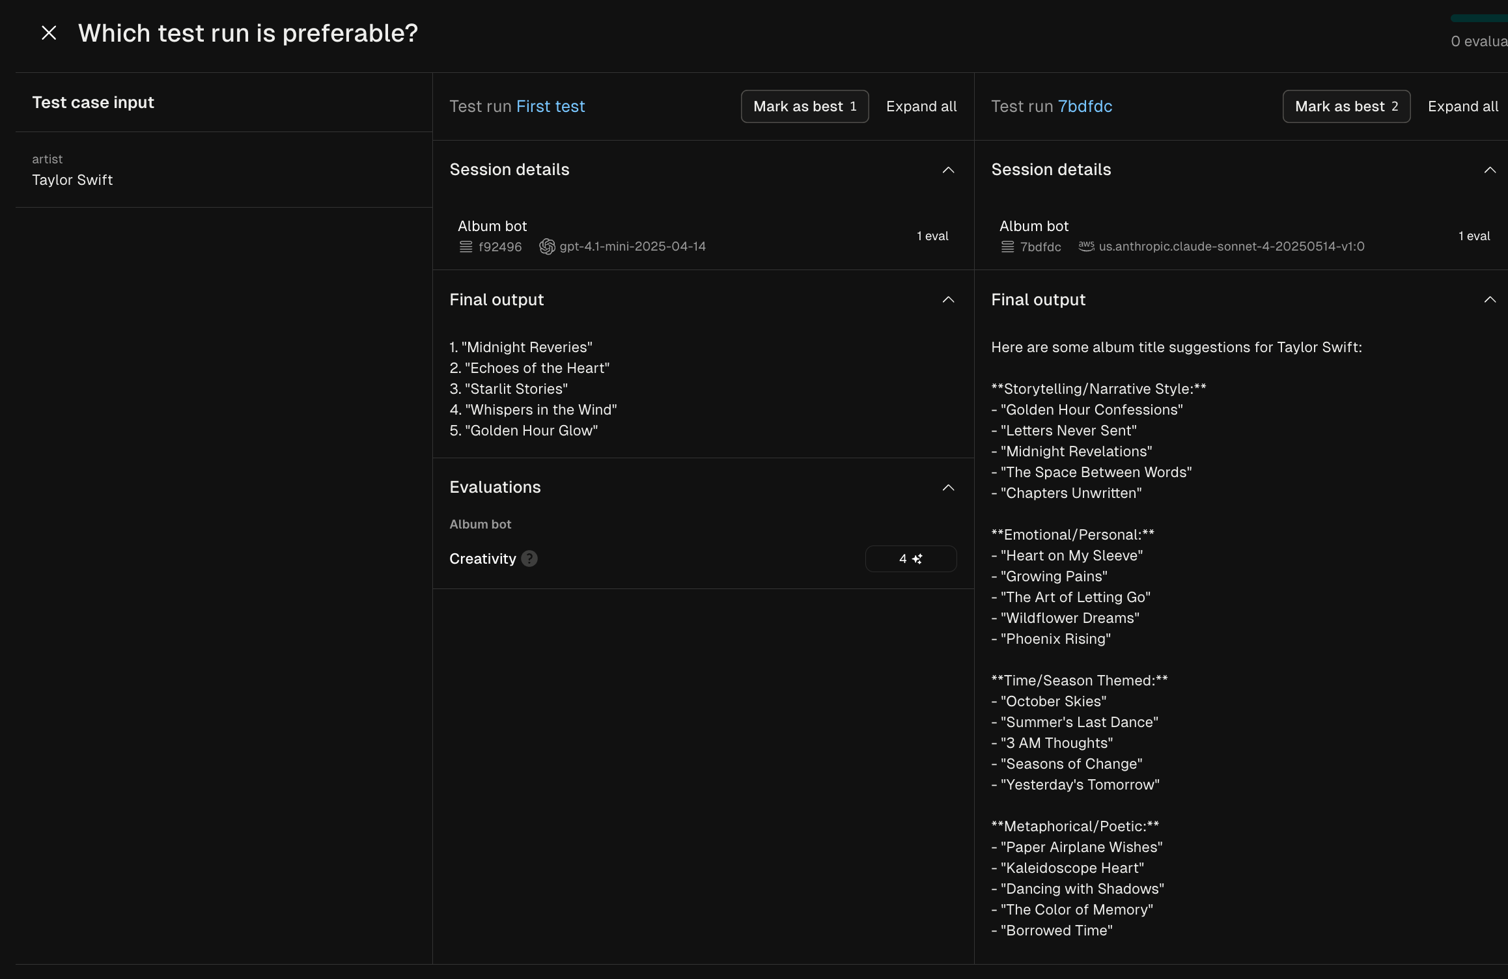
Task: Click the Creativity help question mark icon
Action: (529, 558)
